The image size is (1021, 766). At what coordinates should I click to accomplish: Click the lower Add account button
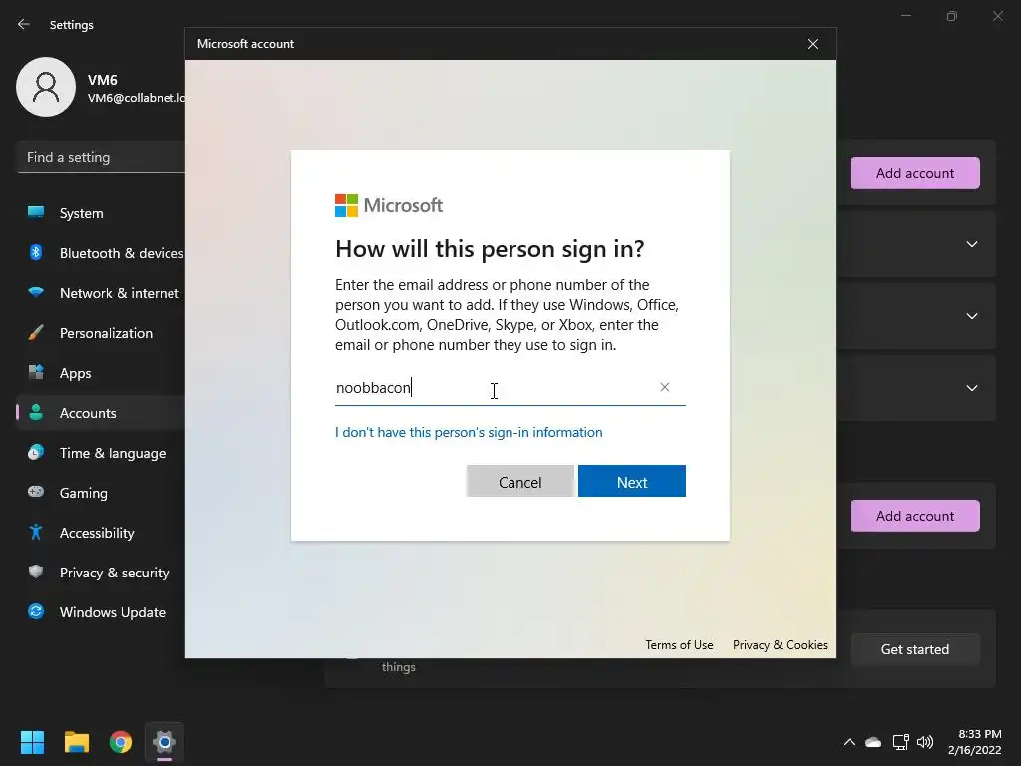coord(915,516)
